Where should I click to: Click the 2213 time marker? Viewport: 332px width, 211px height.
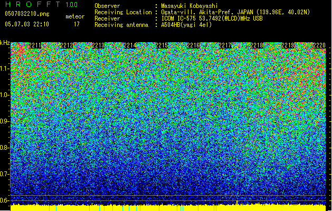(x=99, y=45)
